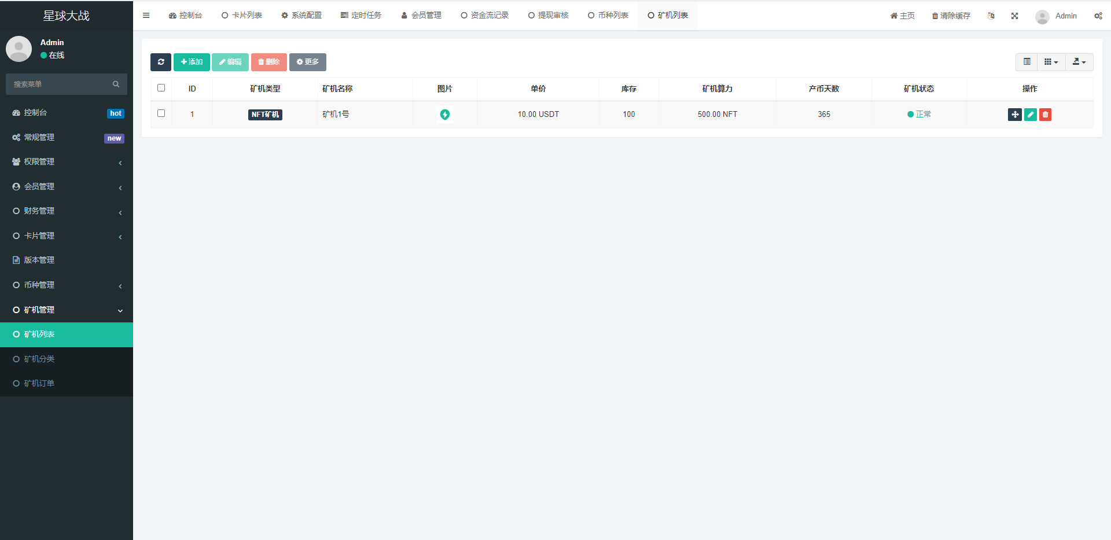Open the export dropdown above the table

1079,62
